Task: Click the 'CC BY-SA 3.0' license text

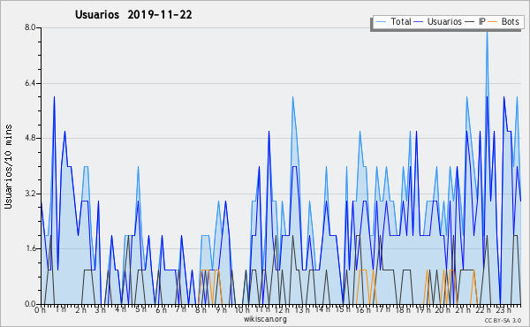Action: [x=503, y=321]
